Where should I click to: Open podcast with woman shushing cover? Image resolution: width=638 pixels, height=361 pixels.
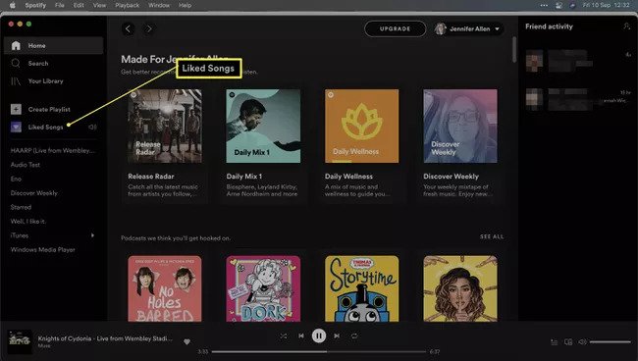click(460, 288)
